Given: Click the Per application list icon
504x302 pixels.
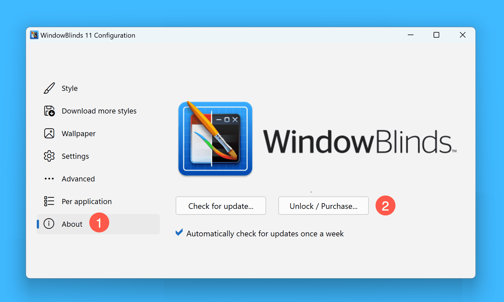Looking at the screenshot, I should [49, 201].
